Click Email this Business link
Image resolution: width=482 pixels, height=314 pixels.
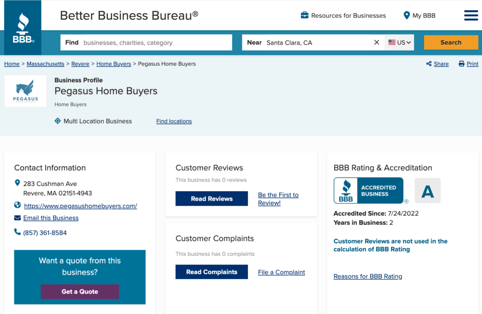pos(51,218)
